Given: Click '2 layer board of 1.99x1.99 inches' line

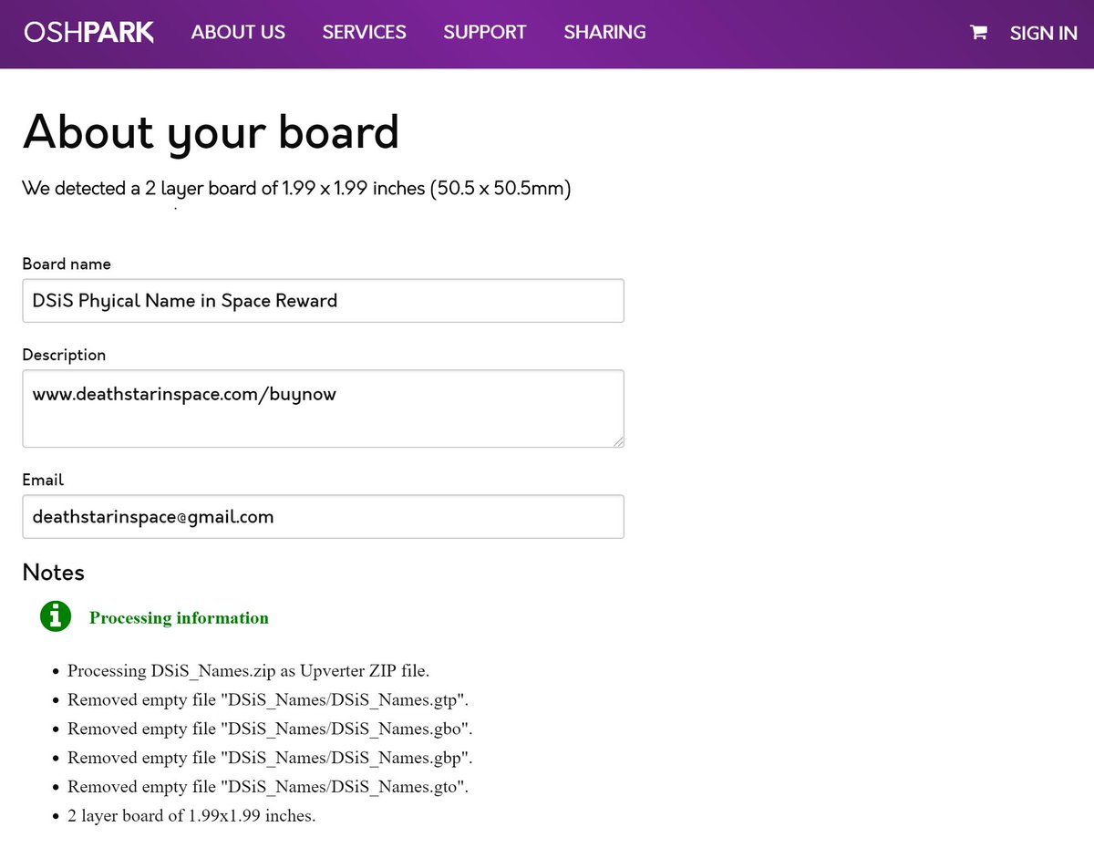Looking at the screenshot, I should click(191, 816).
